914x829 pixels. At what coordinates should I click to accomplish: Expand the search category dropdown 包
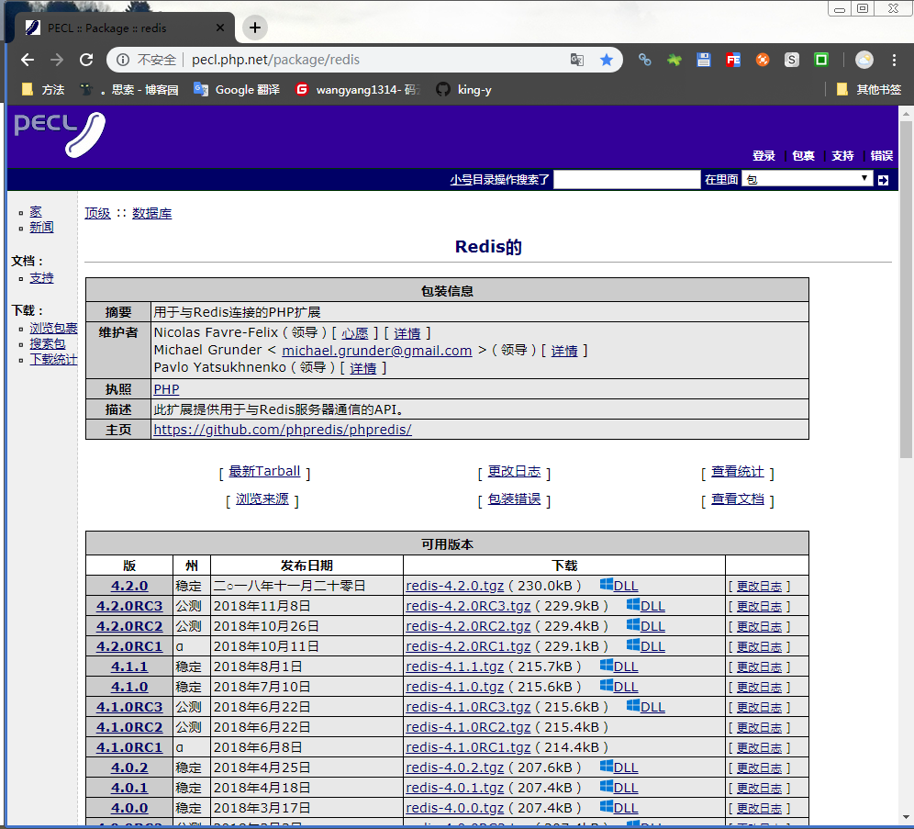[x=807, y=180]
